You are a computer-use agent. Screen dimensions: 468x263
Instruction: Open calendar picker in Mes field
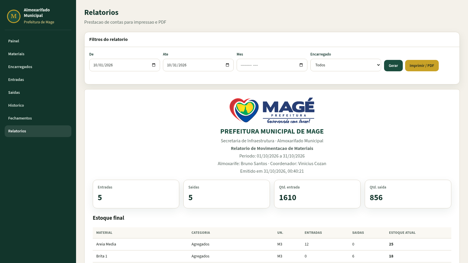tap(301, 65)
